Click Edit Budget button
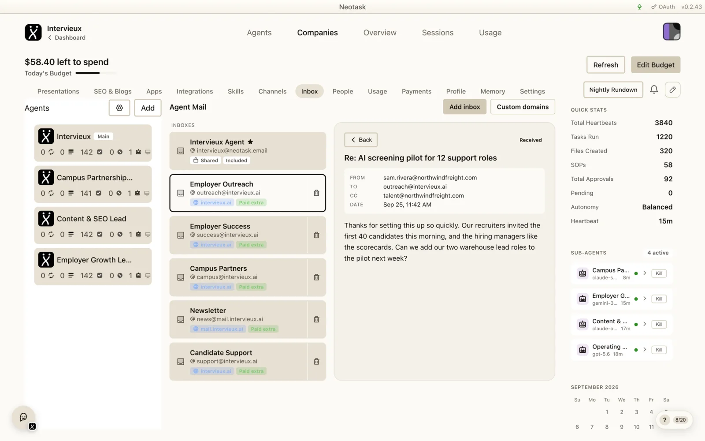 click(x=655, y=65)
